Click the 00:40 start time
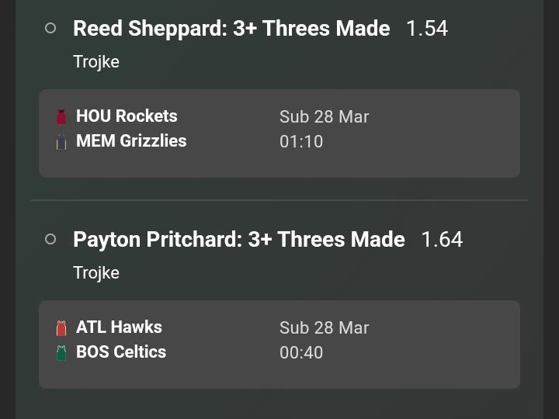Image resolution: width=559 pixels, height=419 pixels. click(301, 353)
